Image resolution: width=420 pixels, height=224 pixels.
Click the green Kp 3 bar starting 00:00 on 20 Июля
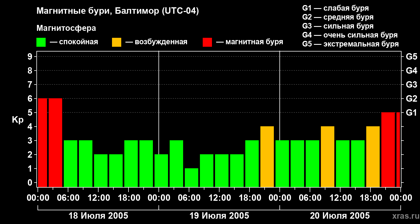[x=282, y=164]
